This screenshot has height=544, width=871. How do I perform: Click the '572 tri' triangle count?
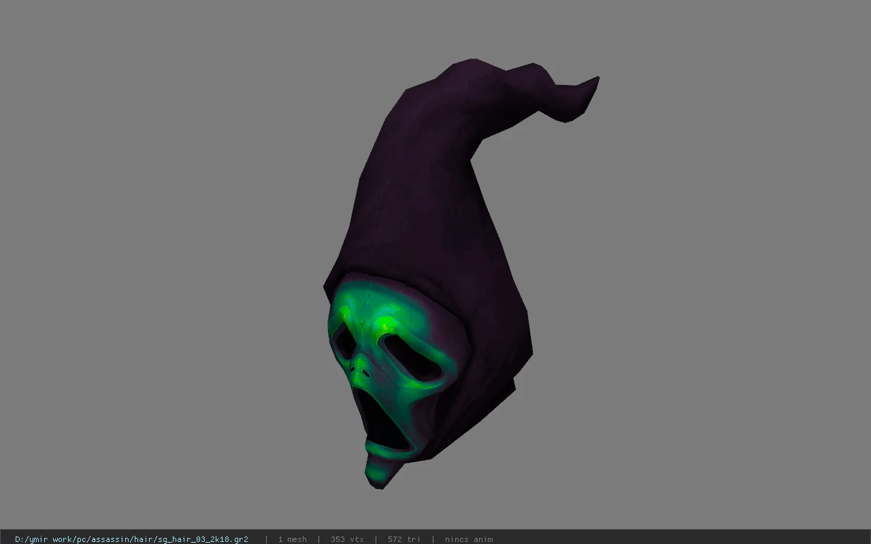click(x=404, y=539)
